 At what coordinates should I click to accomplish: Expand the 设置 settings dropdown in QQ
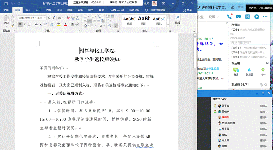pos(213,17)
